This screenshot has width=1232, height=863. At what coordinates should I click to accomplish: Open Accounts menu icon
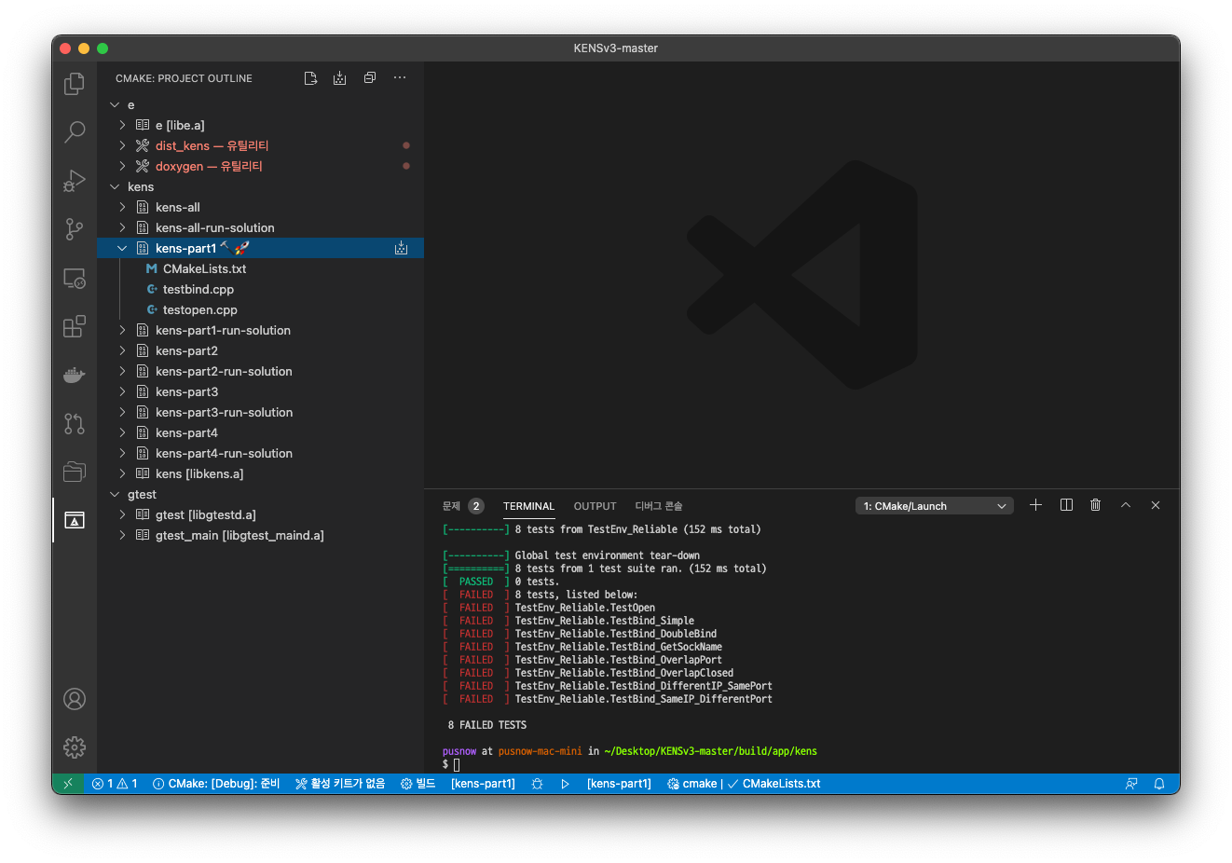pyautogui.click(x=75, y=699)
